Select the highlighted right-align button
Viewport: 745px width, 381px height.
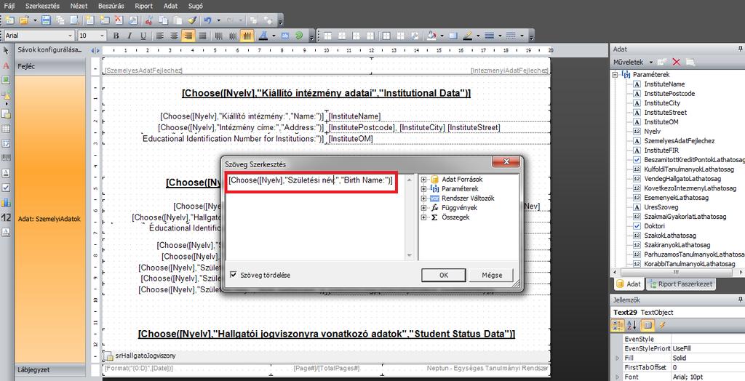click(x=188, y=36)
